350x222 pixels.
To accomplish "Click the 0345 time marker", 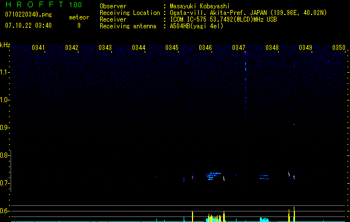I will (172, 48).
